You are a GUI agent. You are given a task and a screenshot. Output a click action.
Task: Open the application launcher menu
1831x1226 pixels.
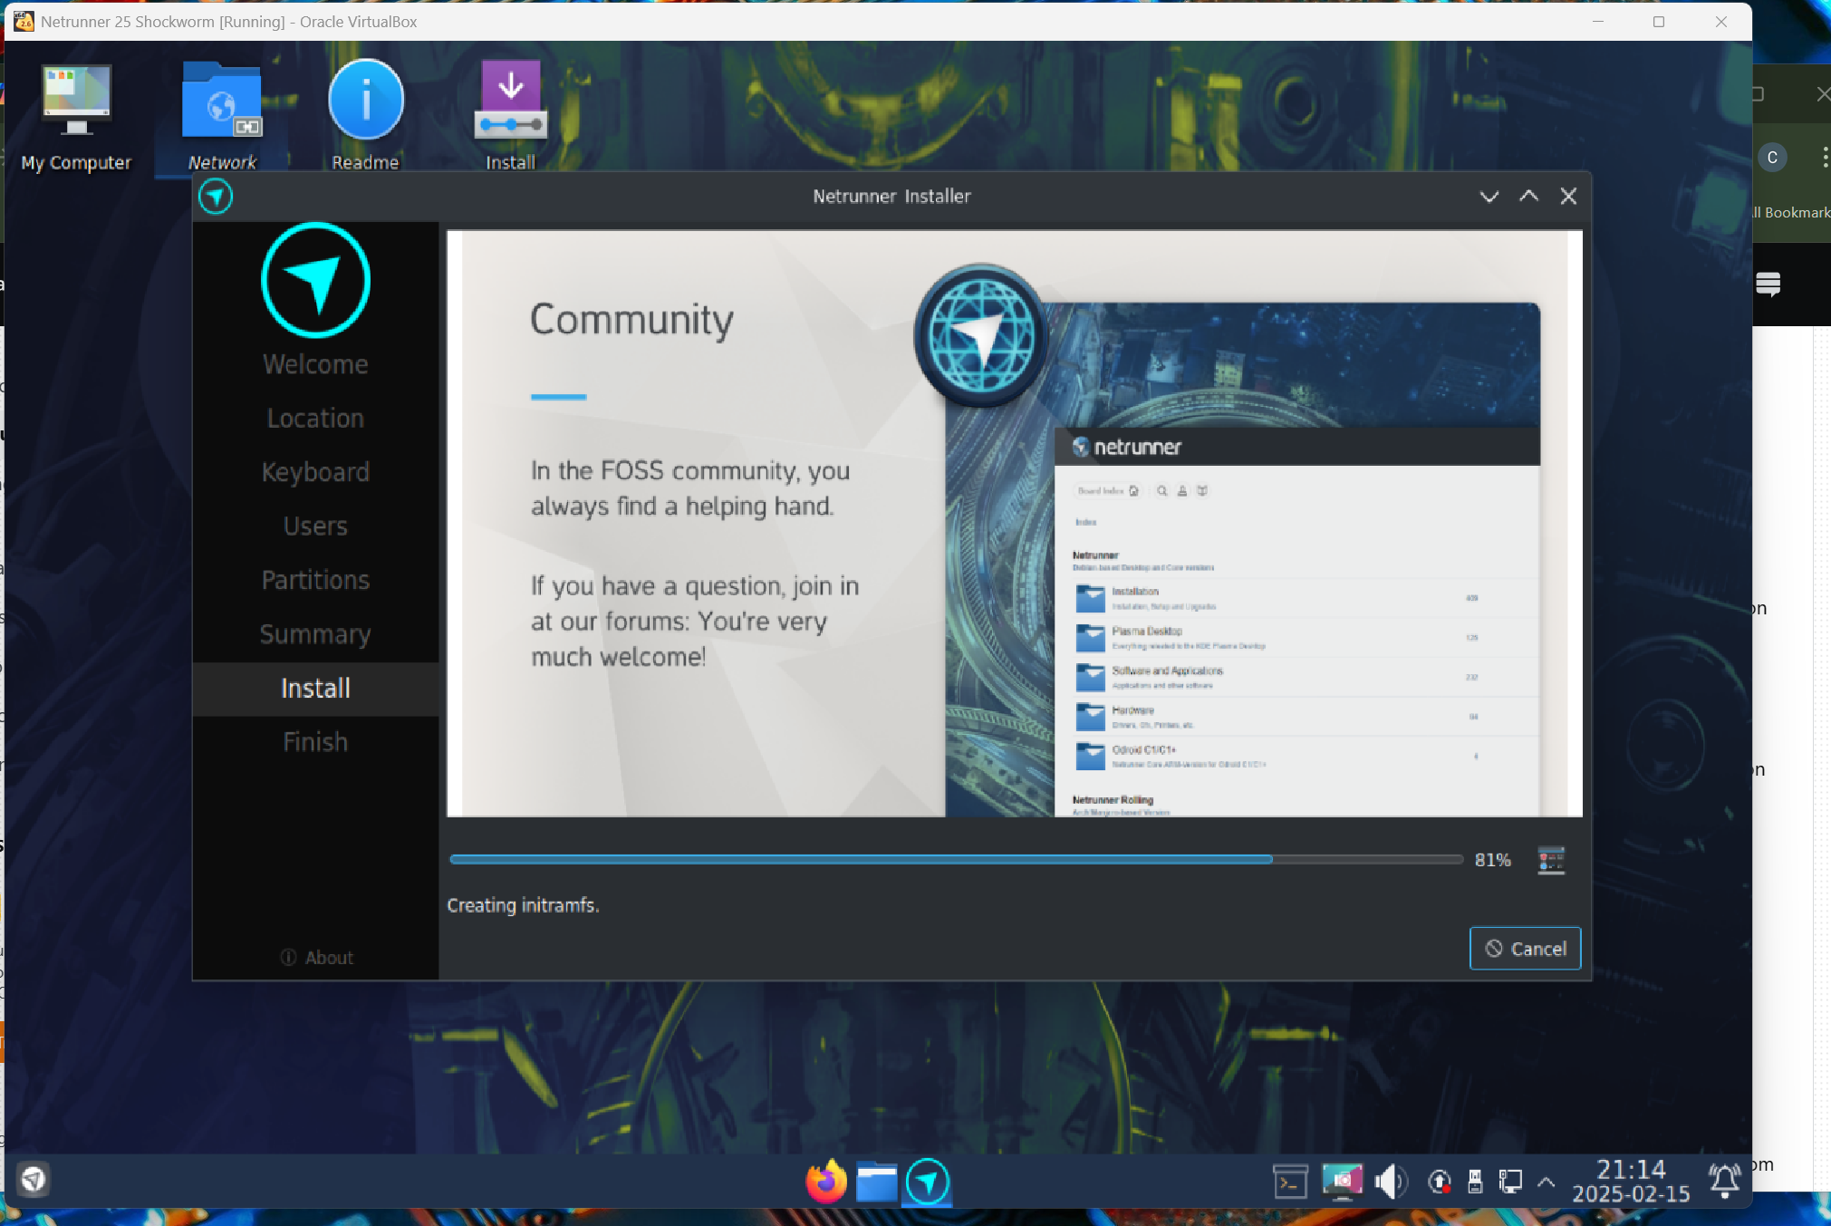click(x=34, y=1179)
